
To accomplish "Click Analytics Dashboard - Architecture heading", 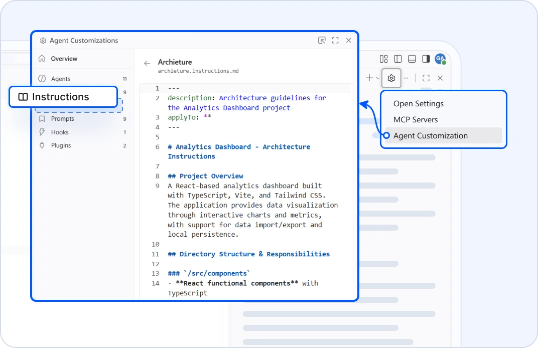I will coord(239,151).
